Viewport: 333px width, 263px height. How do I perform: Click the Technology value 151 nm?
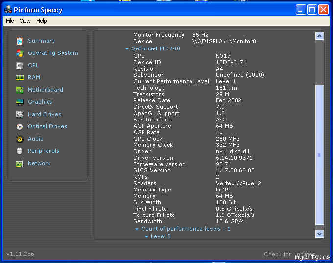coord(226,88)
